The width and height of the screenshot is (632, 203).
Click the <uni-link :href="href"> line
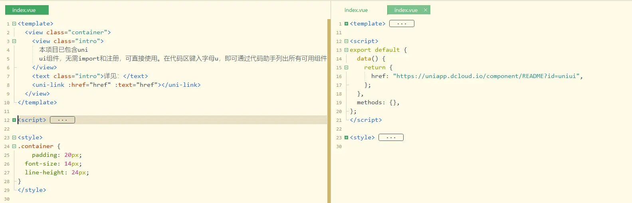point(116,85)
